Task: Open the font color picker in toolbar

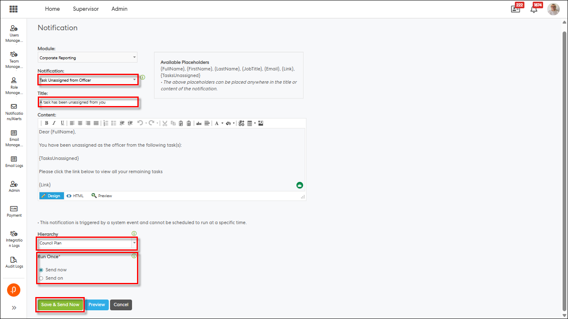Action: [217, 123]
